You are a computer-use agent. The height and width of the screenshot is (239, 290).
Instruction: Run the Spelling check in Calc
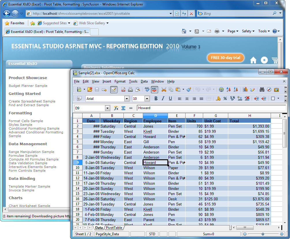click(147, 90)
